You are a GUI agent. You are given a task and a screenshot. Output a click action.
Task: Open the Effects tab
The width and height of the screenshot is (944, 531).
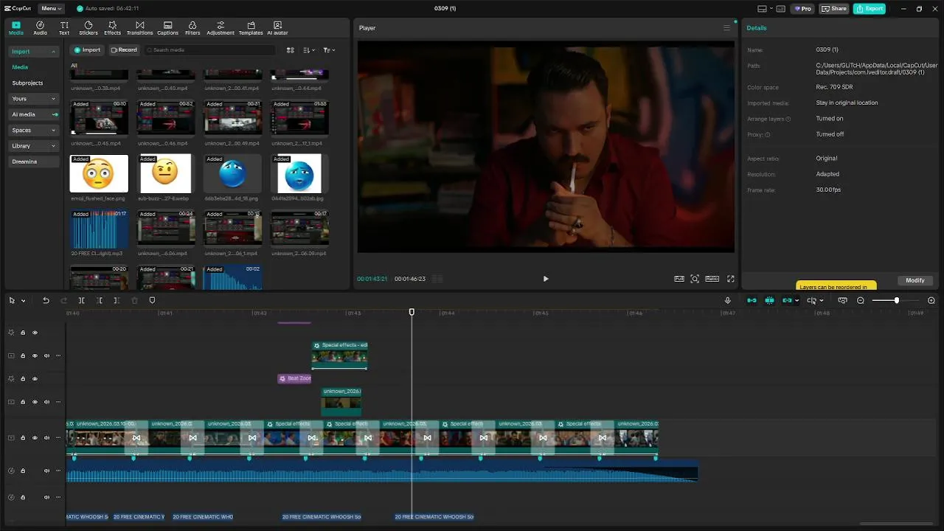tap(112, 28)
